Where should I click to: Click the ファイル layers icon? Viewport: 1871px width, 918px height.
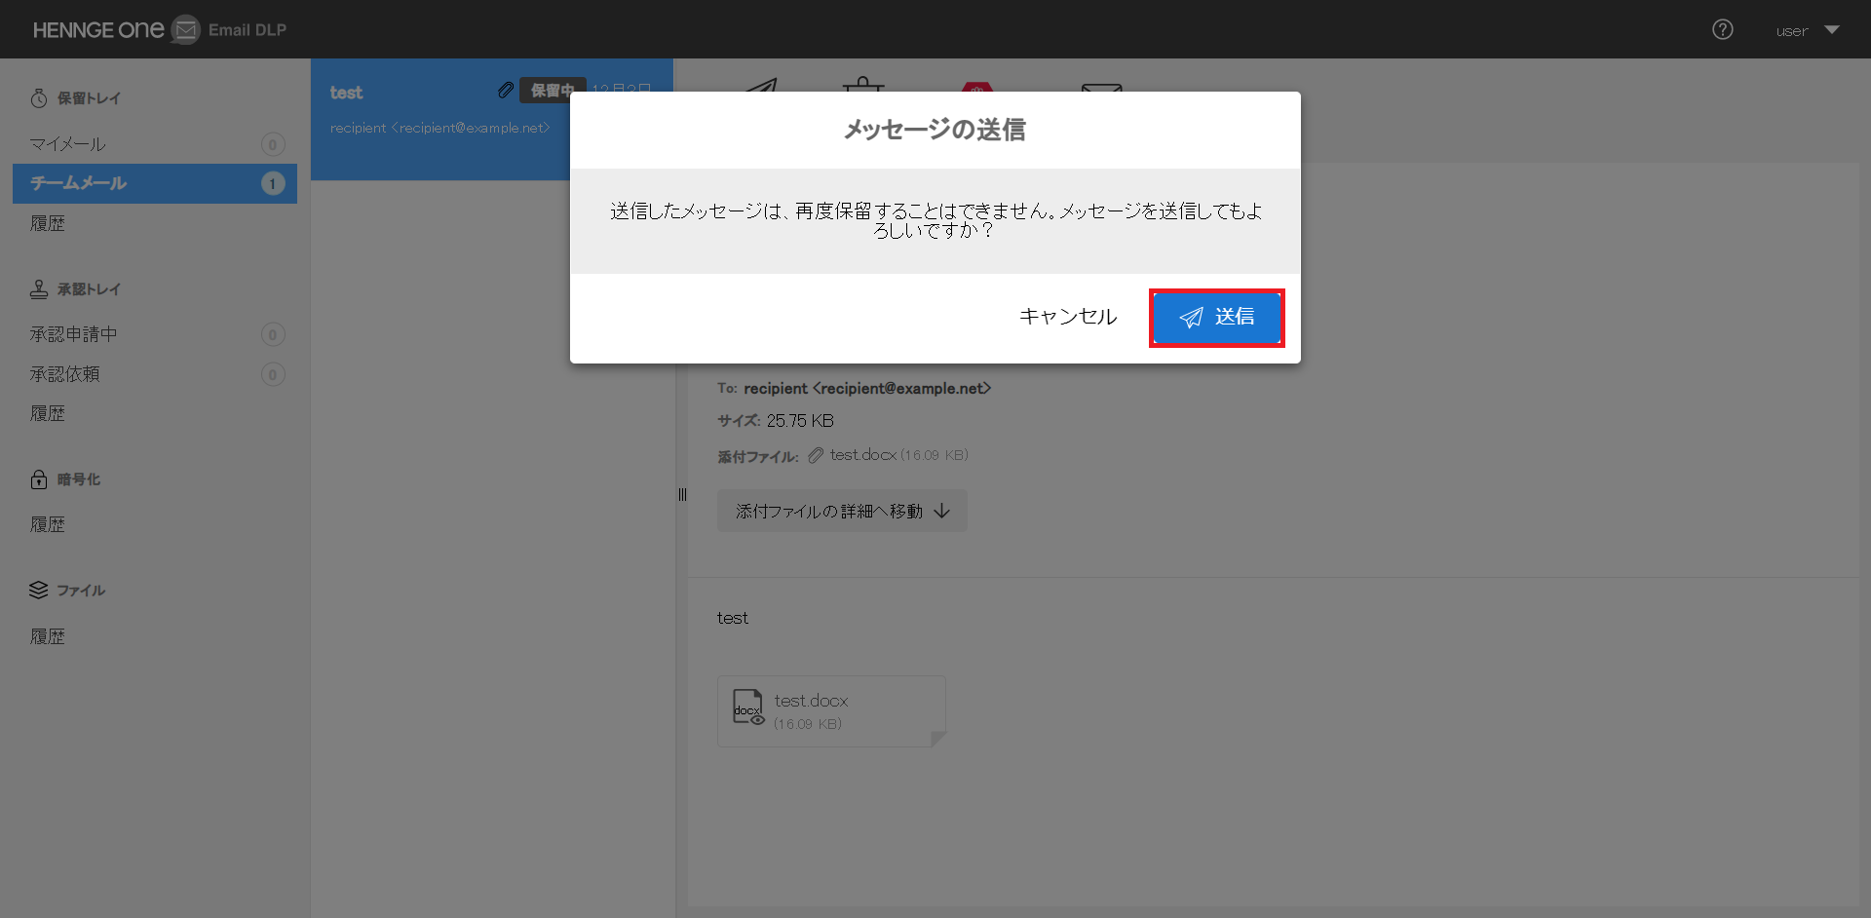[39, 590]
